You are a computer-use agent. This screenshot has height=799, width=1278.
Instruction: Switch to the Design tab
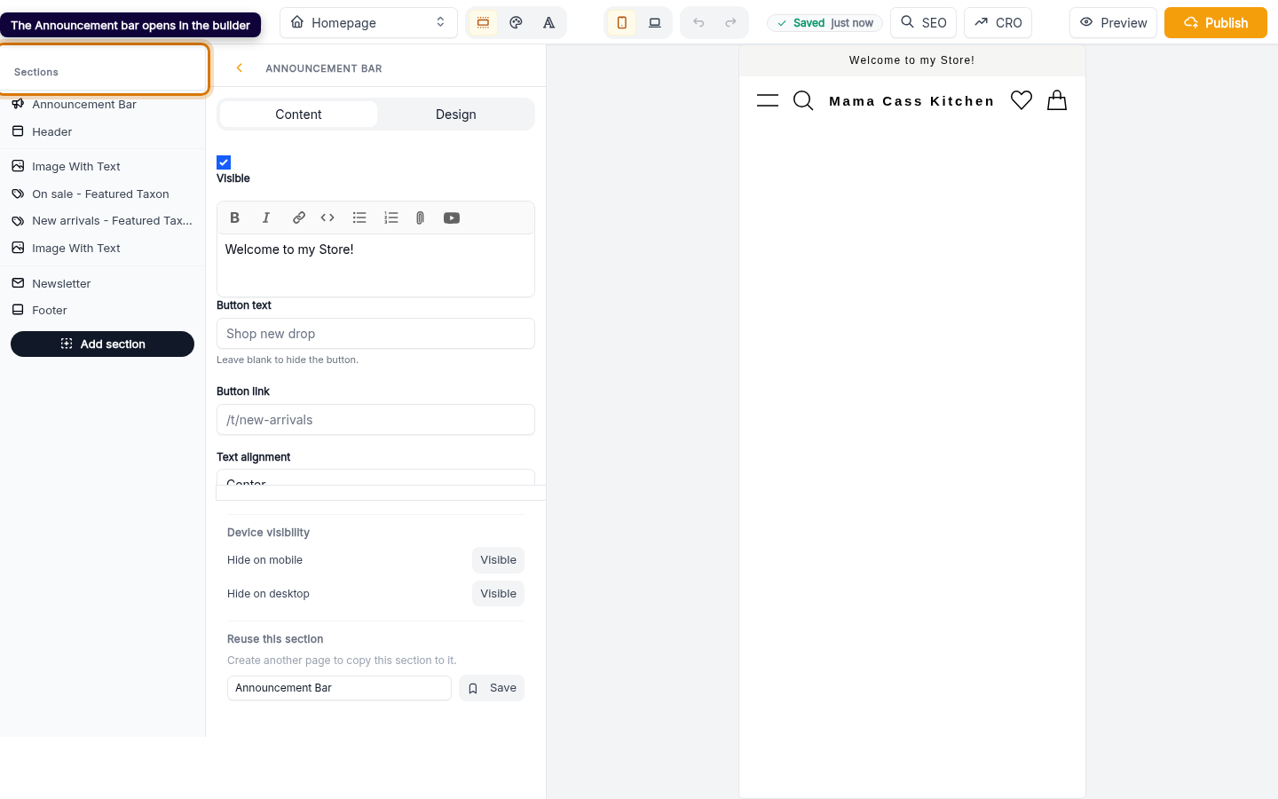tap(456, 115)
